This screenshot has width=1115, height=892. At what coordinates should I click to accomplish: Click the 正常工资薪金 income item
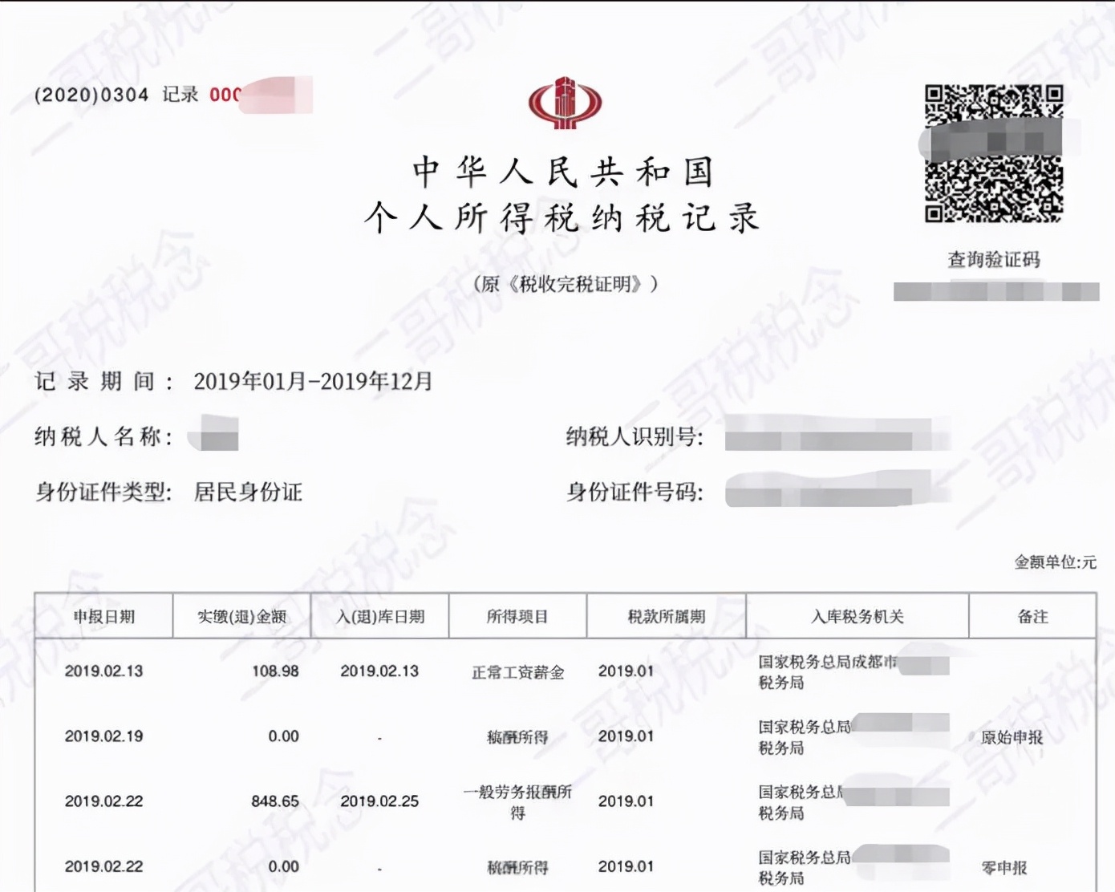pyautogui.click(x=517, y=672)
